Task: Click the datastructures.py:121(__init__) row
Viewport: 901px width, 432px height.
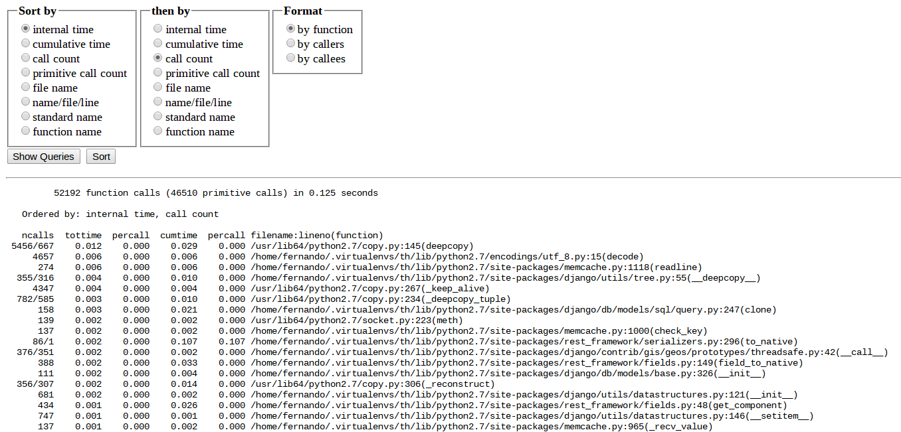Action: 417,395
